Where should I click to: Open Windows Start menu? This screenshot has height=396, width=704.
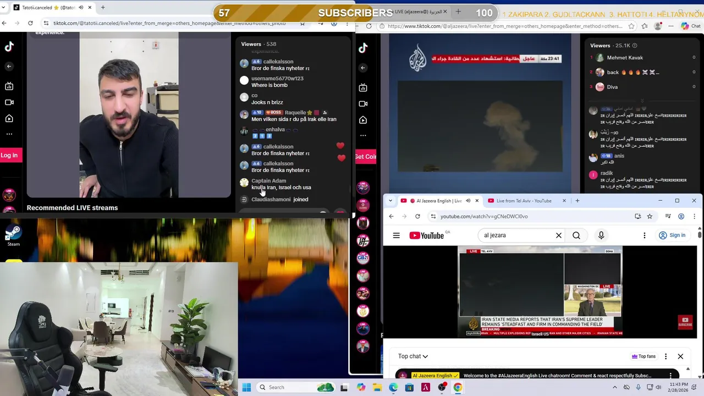(246, 387)
